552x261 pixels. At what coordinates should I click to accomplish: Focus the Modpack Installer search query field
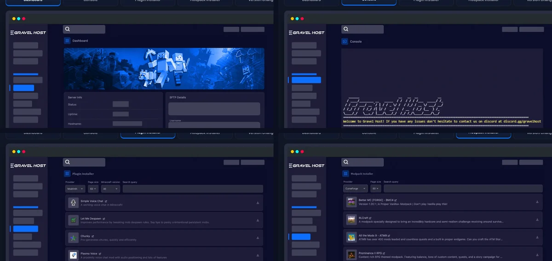click(464, 188)
